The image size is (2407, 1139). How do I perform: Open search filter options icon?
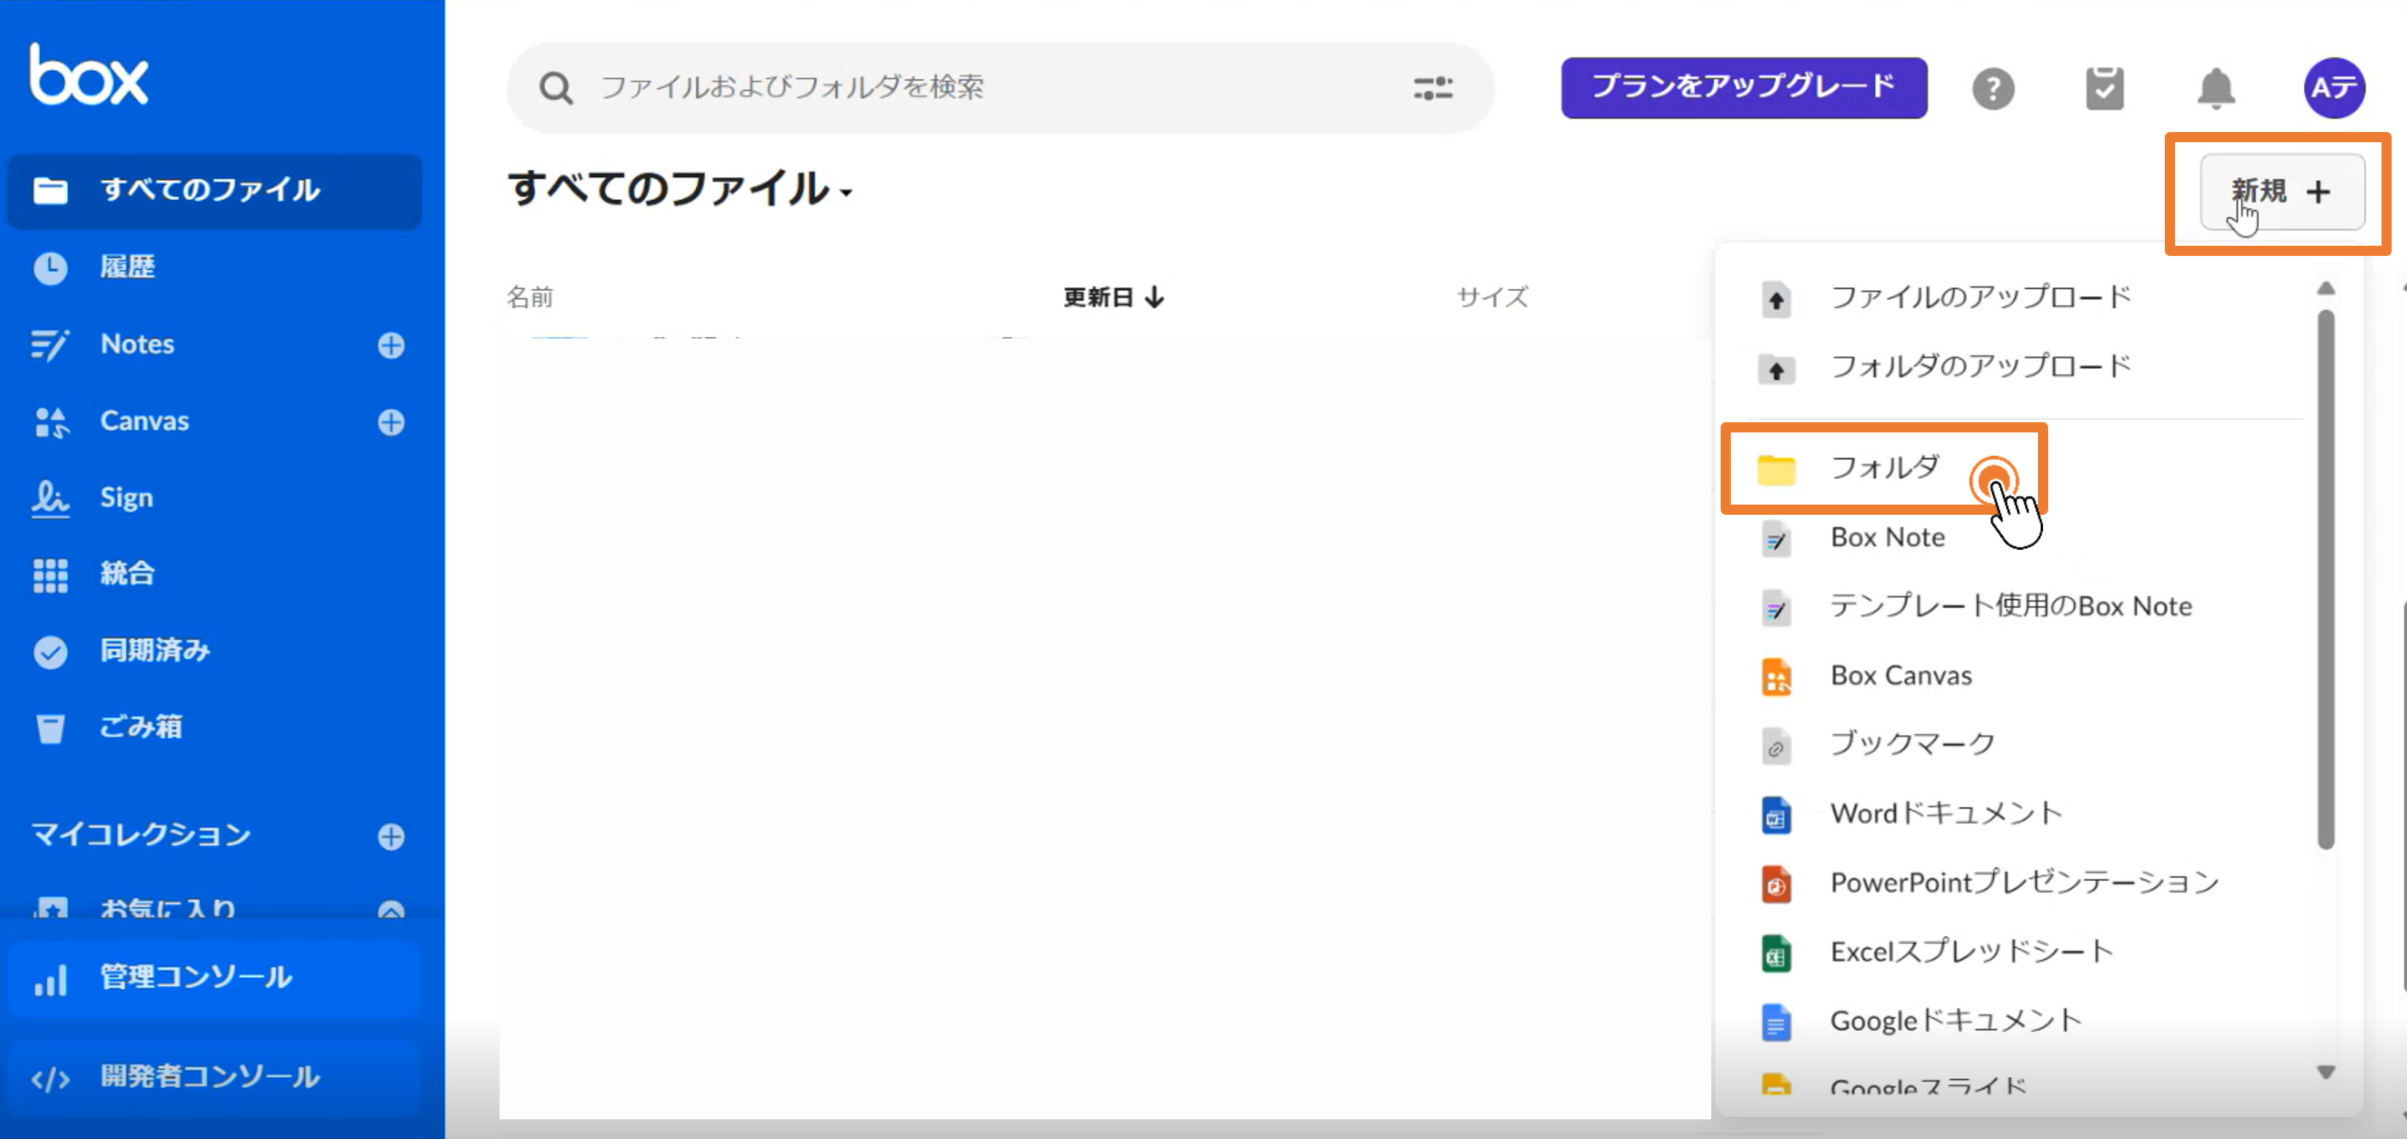pos(1433,88)
